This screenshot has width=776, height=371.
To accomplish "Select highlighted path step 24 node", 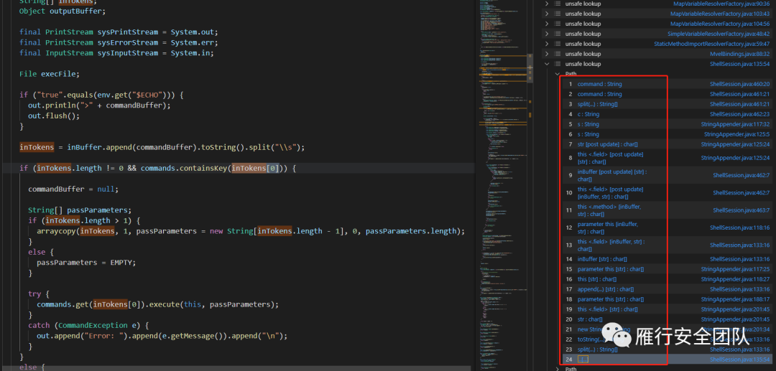I will pyautogui.click(x=583, y=360).
